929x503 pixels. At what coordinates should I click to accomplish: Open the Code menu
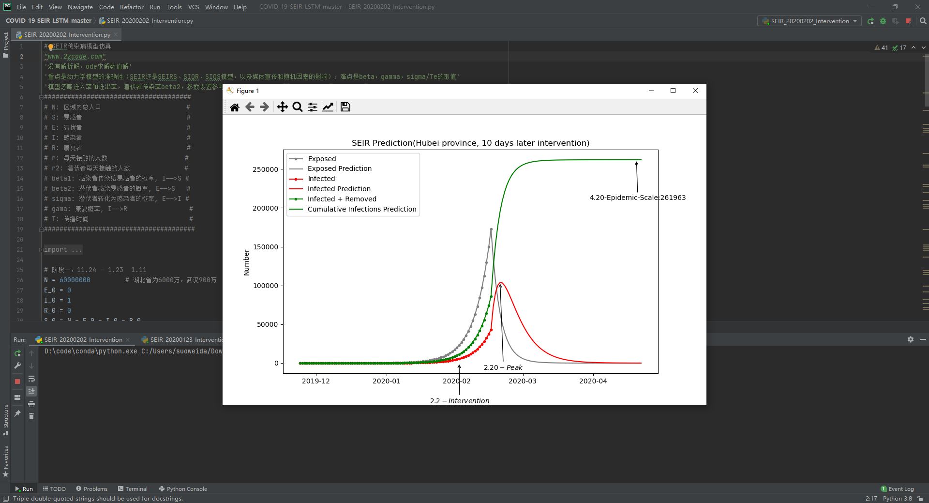106,7
